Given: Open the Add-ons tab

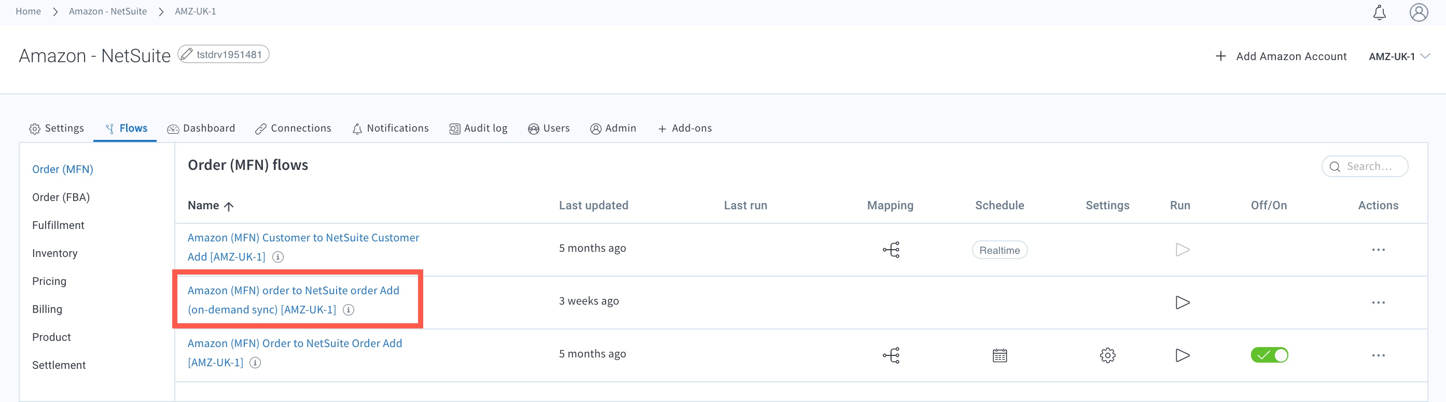Looking at the screenshot, I should tap(685, 128).
